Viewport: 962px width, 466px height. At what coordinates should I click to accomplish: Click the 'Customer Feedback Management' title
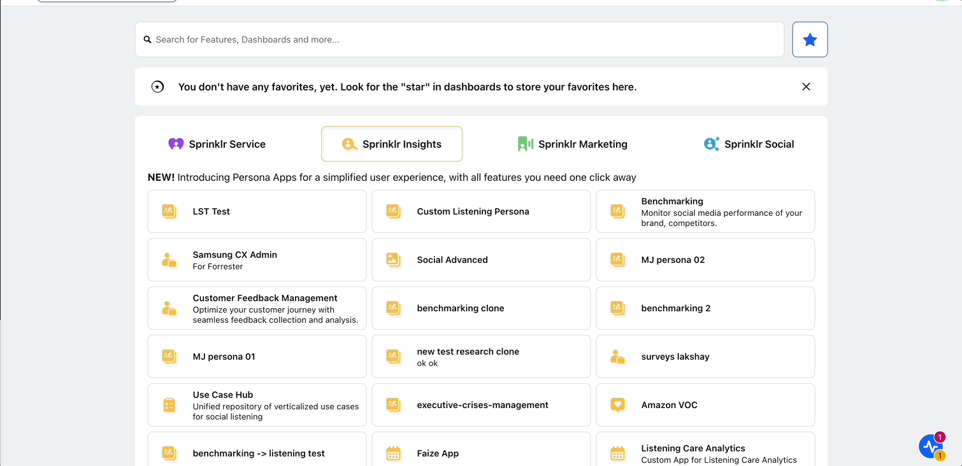[265, 298]
